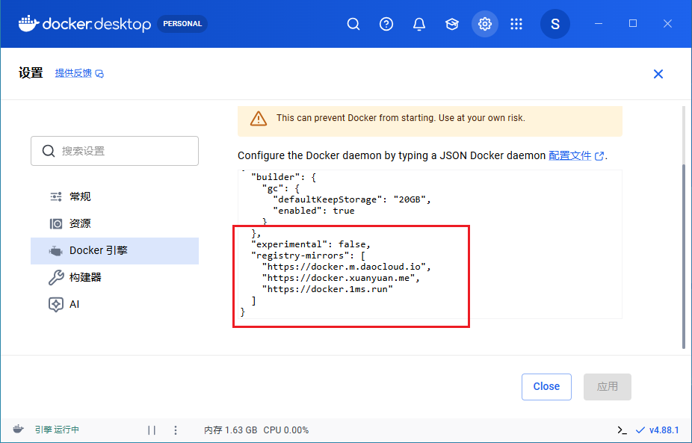The width and height of the screenshot is (692, 443).
Task: Open the help question mark icon
Action: tap(386, 24)
